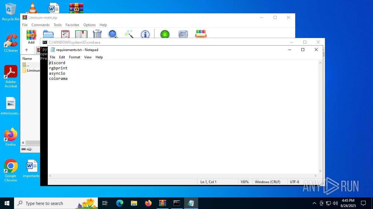
Task: Open Notepad View menu
Action: 88,57
